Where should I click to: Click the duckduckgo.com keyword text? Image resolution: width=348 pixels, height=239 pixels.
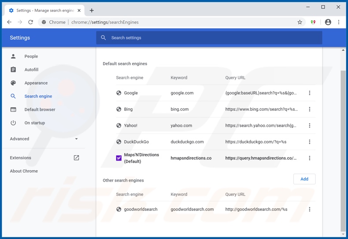click(187, 142)
